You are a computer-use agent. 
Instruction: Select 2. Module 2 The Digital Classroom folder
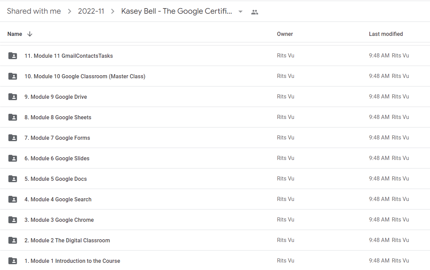(215, 240)
